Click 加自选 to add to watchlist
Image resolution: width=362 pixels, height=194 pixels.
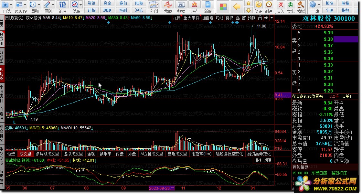[208, 18]
